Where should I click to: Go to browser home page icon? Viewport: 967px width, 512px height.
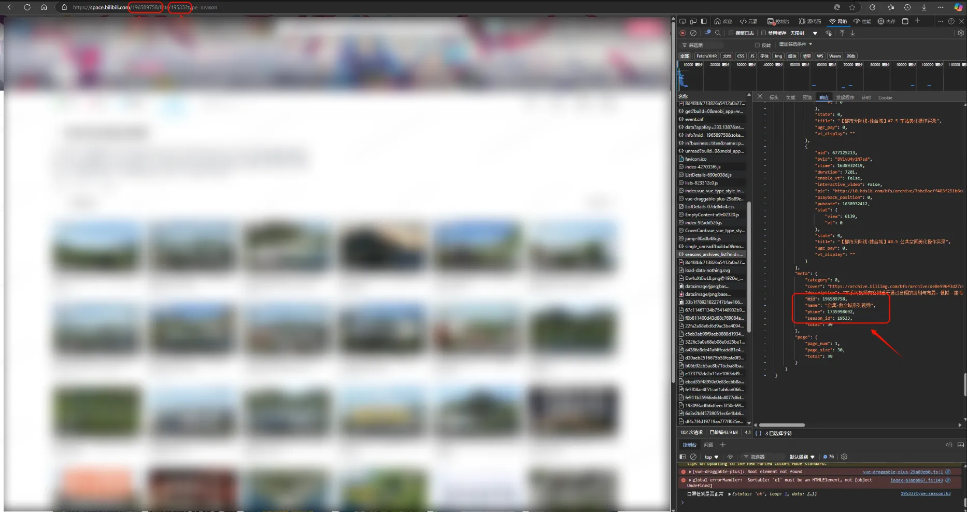[44, 7]
